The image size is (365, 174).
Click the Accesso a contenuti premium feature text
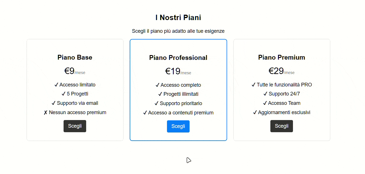coord(181,113)
